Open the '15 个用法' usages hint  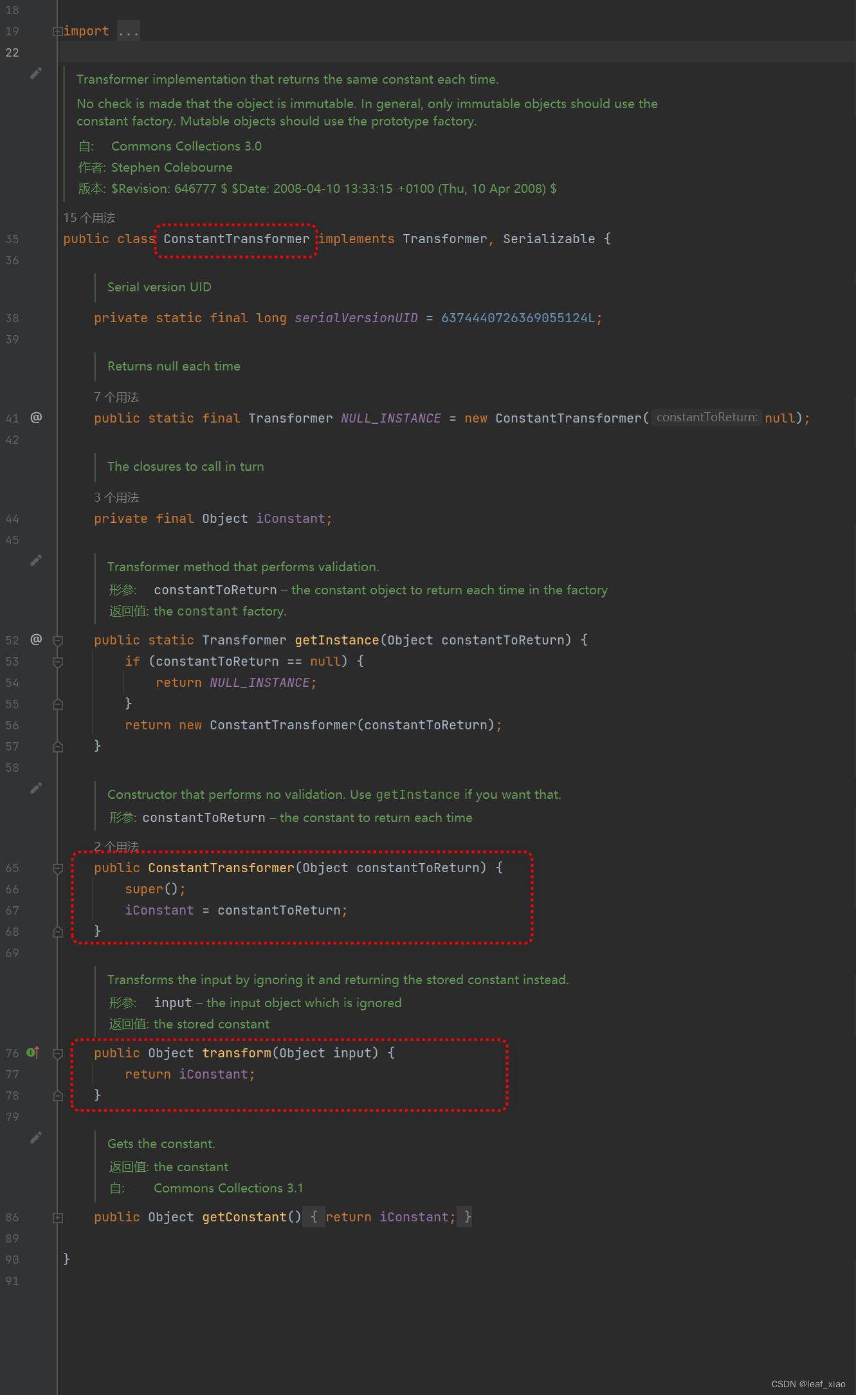click(x=89, y=218)
